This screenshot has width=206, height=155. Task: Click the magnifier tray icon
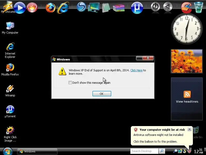pyautogui.click(x=175, y=151)
